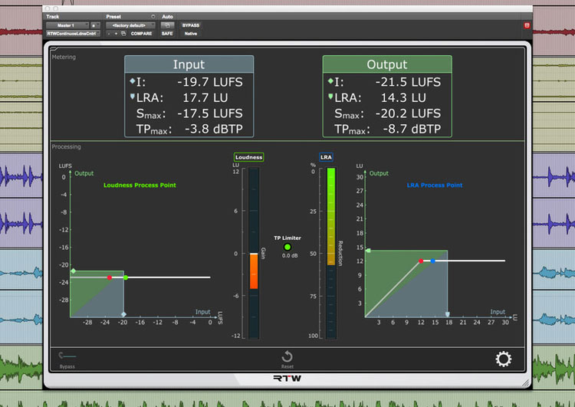Toggle the BYPASS button in plugin header

191,25
